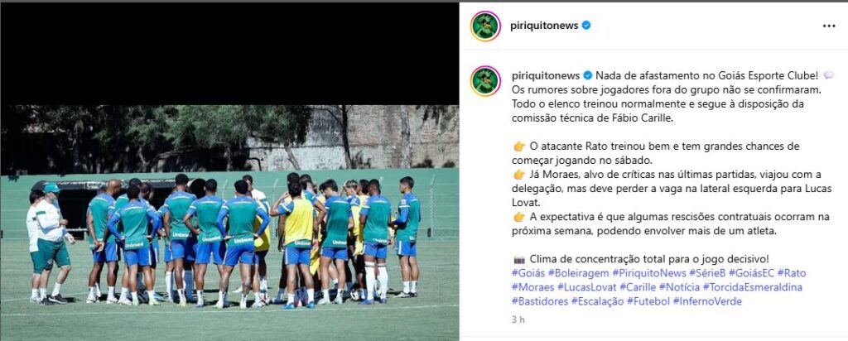The image size is (848, 341).
Task: Open the #Carille hashtag
Action: (x=638, y=287)
